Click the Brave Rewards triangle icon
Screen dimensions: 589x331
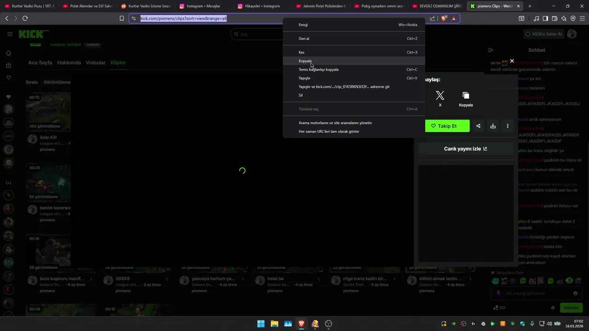tap(454, 18)
